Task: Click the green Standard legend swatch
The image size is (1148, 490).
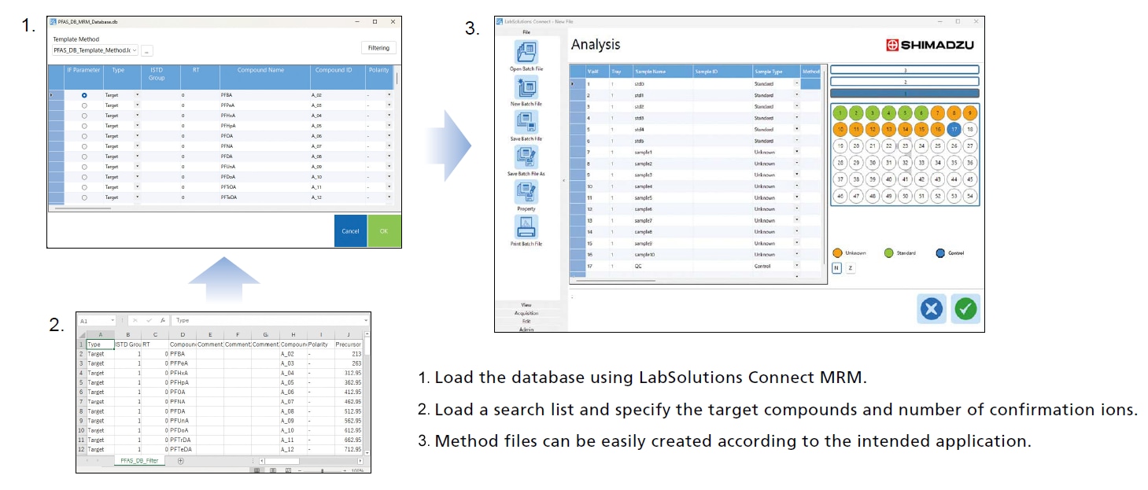Action: click(888, 253)
